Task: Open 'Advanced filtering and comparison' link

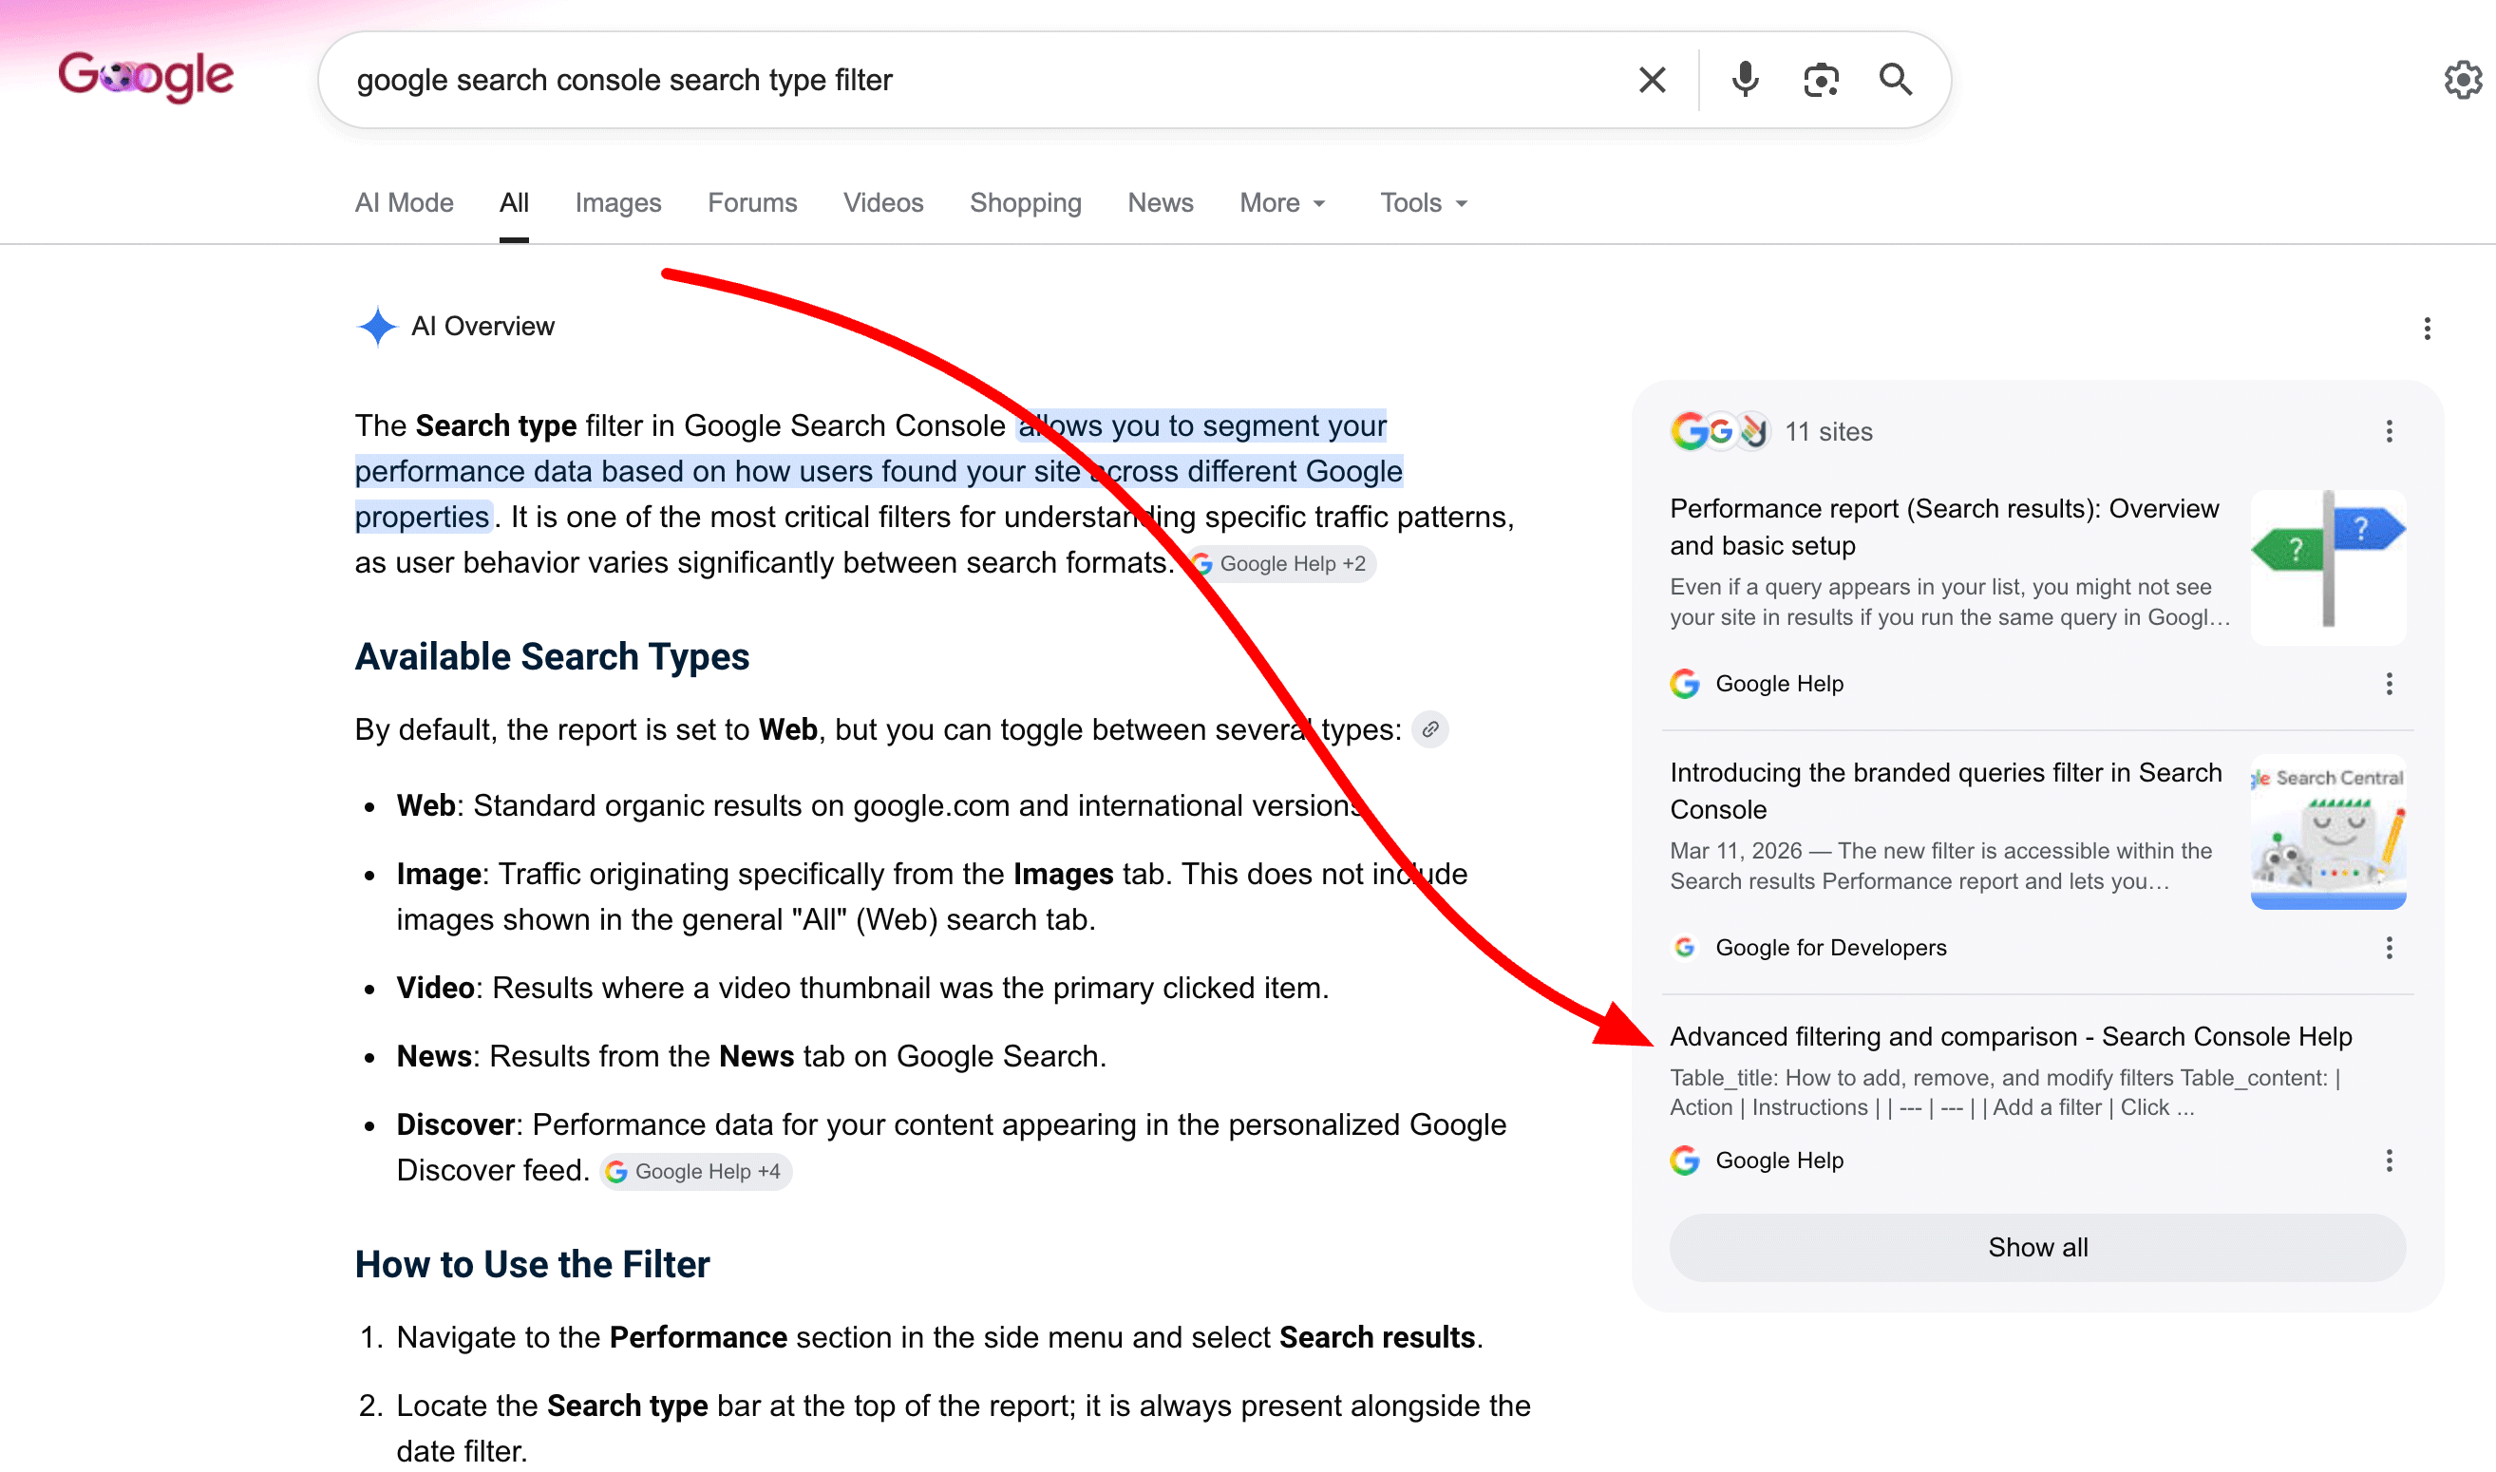Action: (2011, 1036)
